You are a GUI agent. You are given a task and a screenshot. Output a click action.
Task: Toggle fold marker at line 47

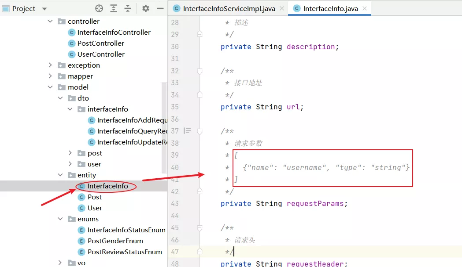tap(200, 251)
